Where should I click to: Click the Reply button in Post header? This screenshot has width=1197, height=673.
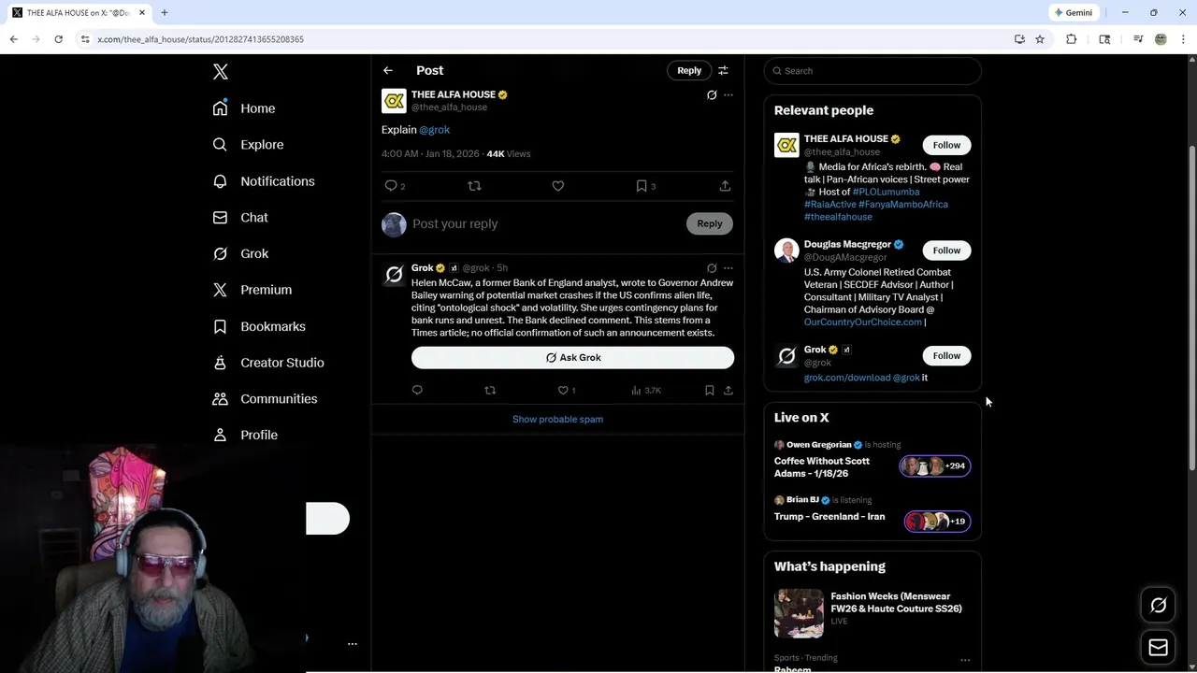pos(689,70)
